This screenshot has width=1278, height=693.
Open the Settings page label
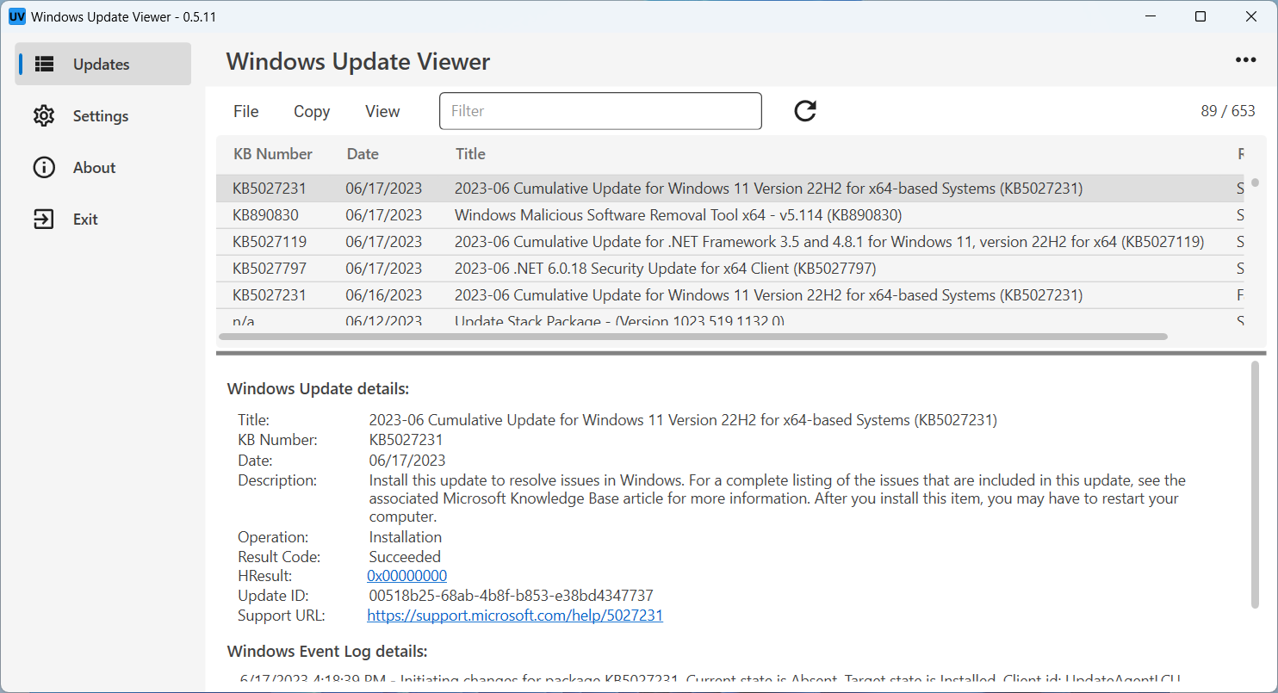(x=101, y=115)
